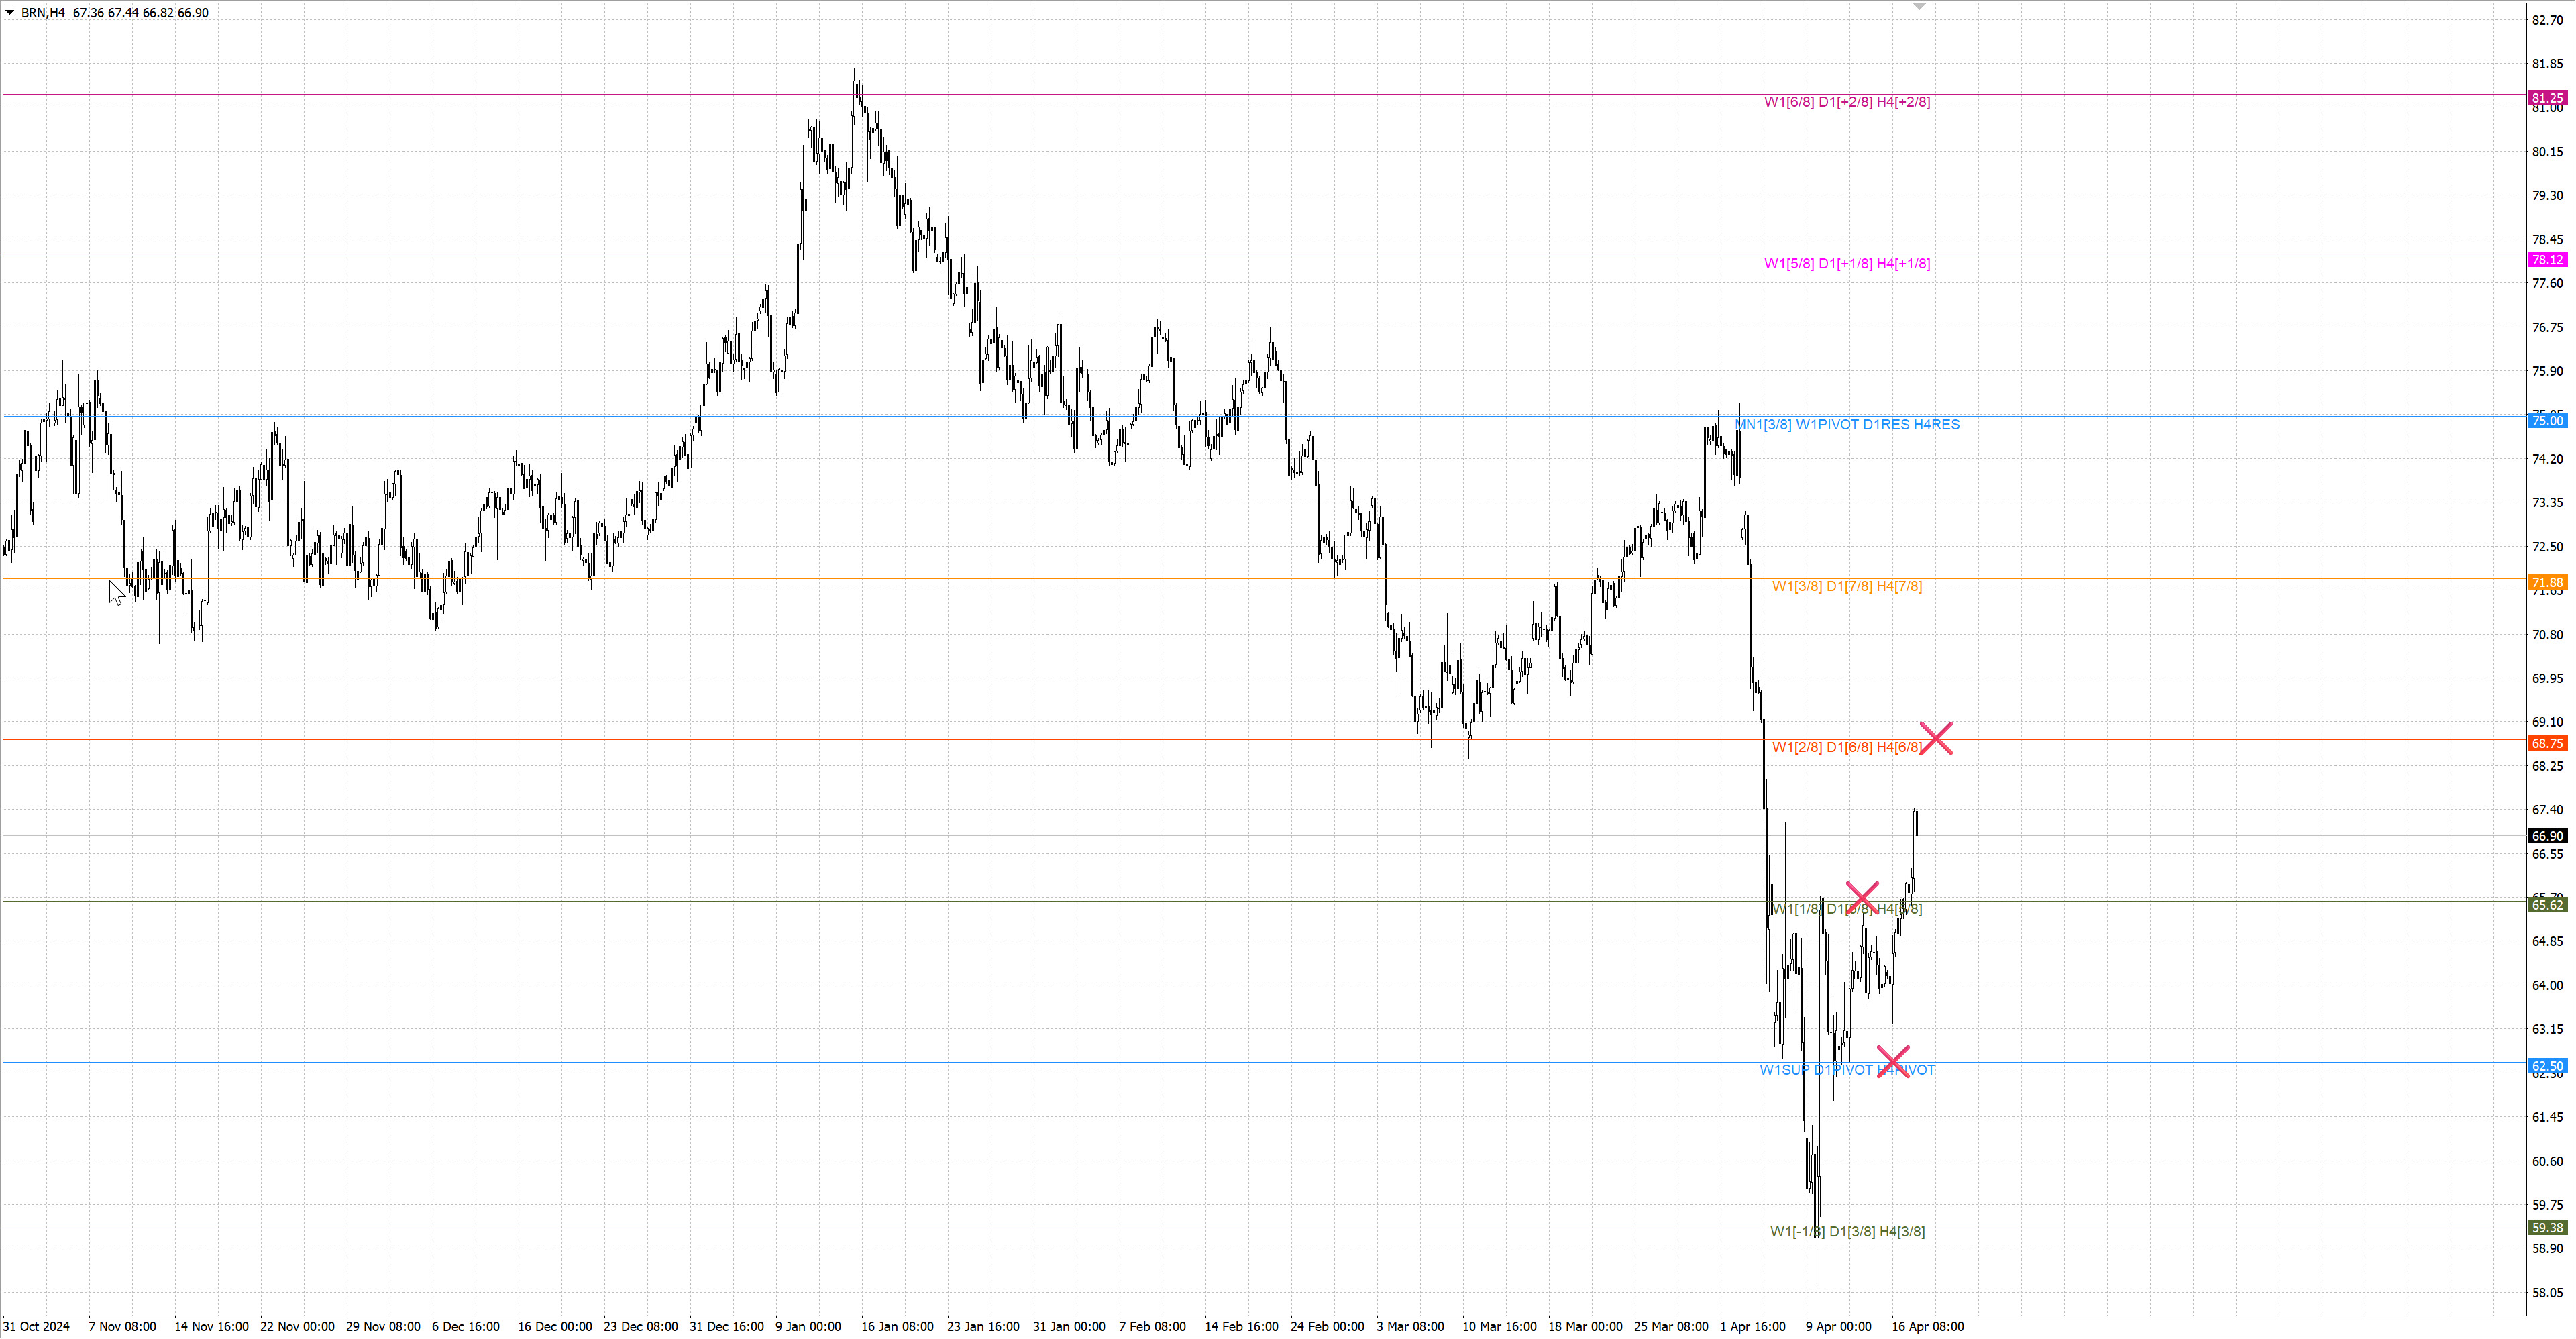Viewport: 2576px width, 1339px height.
Task: Click the 9 Jan 00:00 time axis label
Action: [808, 1327]
